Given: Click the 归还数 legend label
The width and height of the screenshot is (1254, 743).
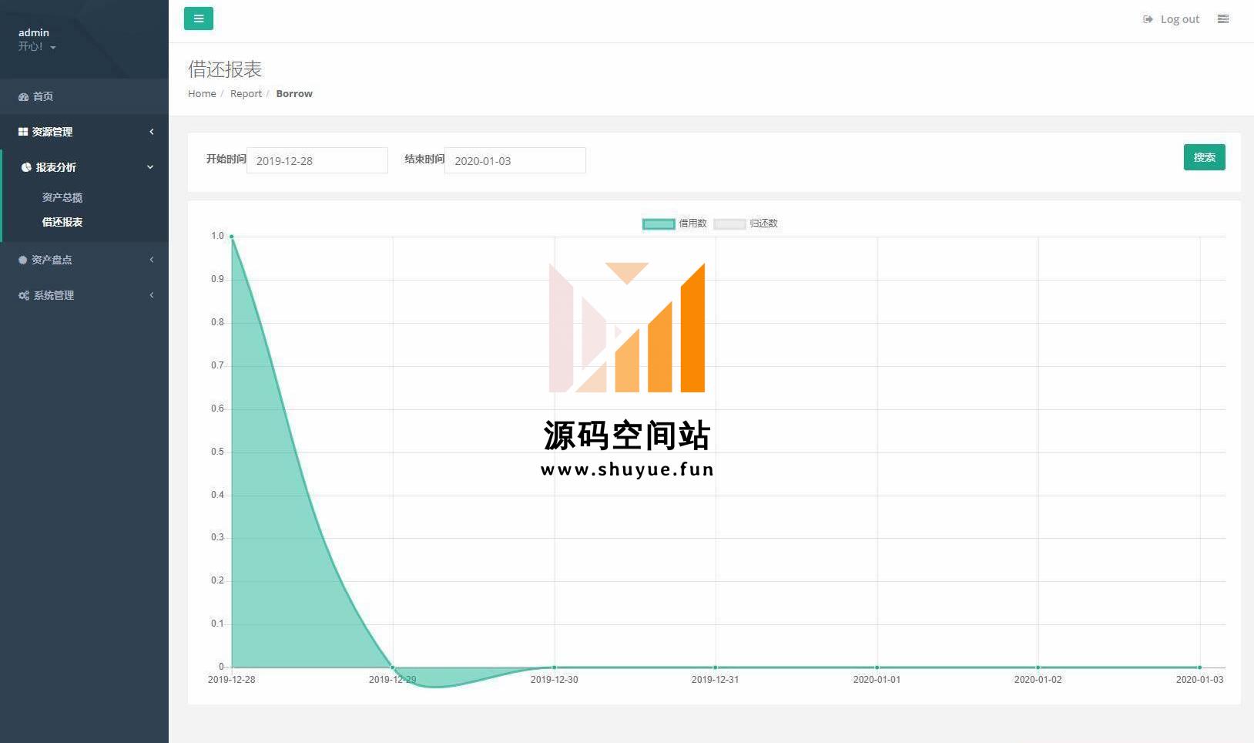Looking at the screenshot, I should [x=763, y=224].
